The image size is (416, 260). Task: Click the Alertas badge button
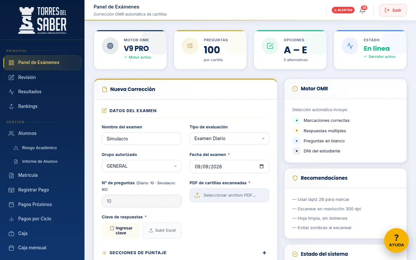click(343, 10)
